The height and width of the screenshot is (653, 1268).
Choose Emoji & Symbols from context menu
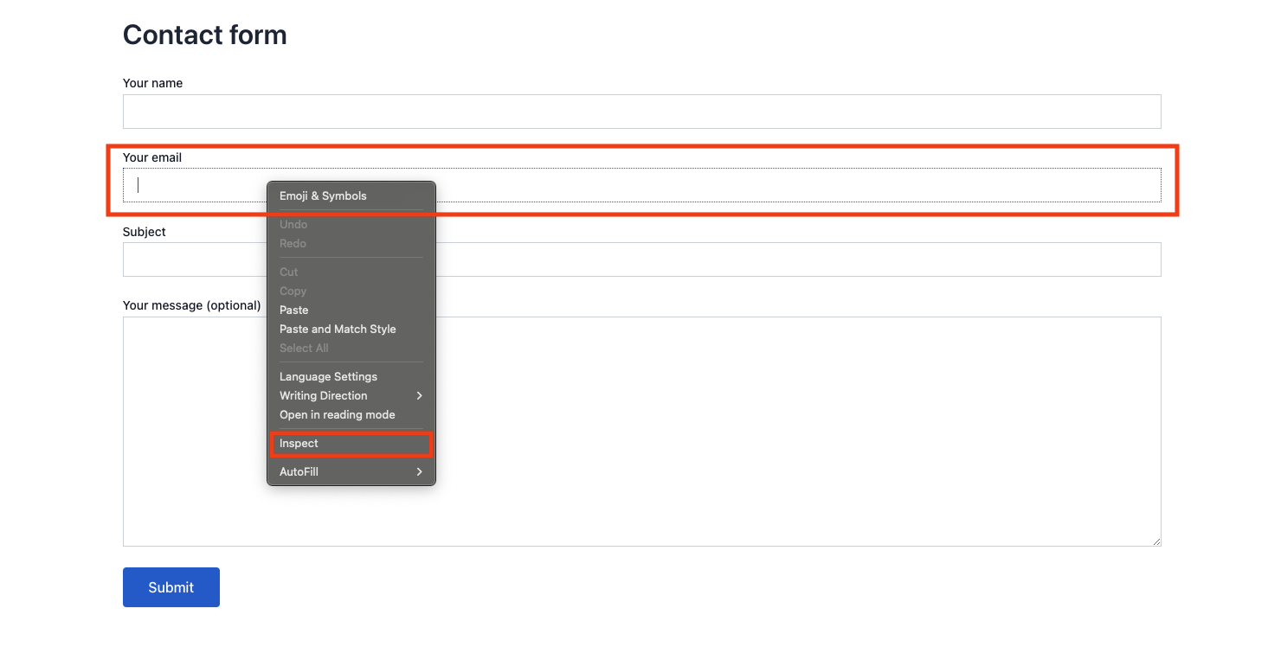(351, 195)
